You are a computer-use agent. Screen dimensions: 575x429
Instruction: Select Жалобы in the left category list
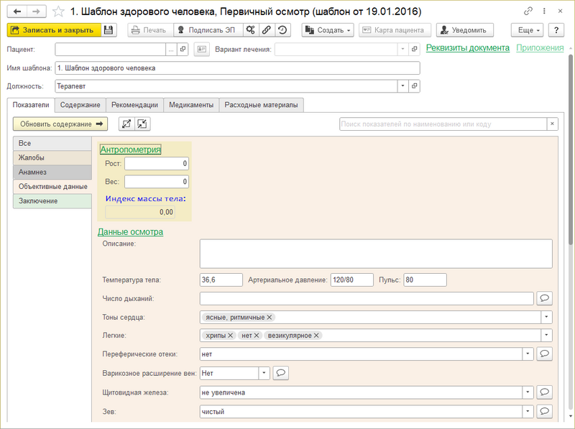point(52,157)
